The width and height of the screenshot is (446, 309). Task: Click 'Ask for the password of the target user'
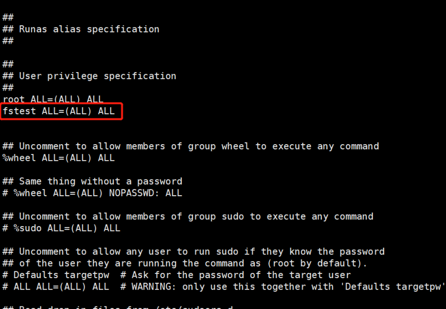[x=241, y=275]
